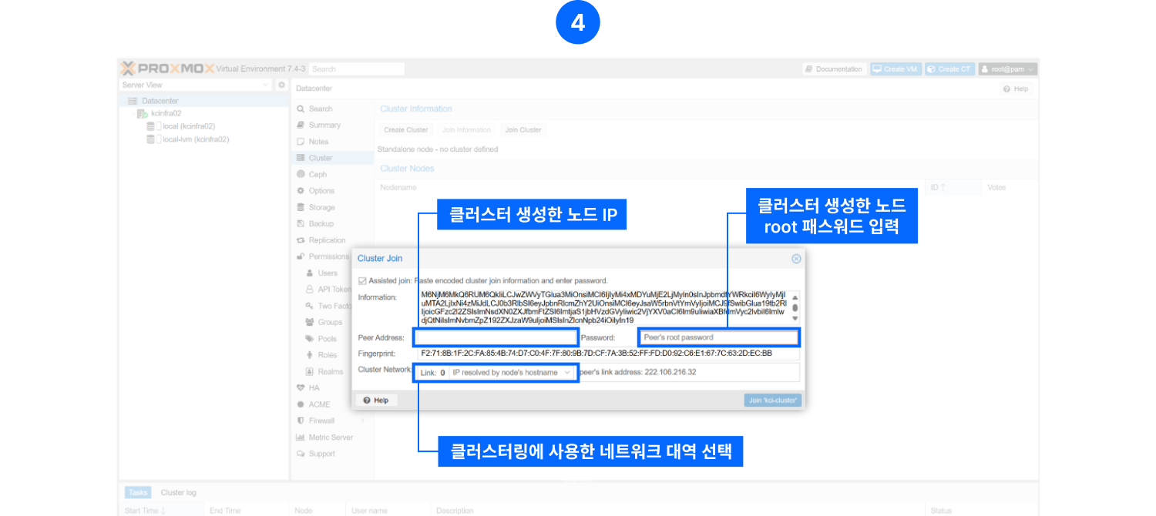Image resolution: width=1156 pixels, height=516 pixels.
Task: Select the kcinfra02 node in tree
Action: pyautogui.click(x=165, y=113)
